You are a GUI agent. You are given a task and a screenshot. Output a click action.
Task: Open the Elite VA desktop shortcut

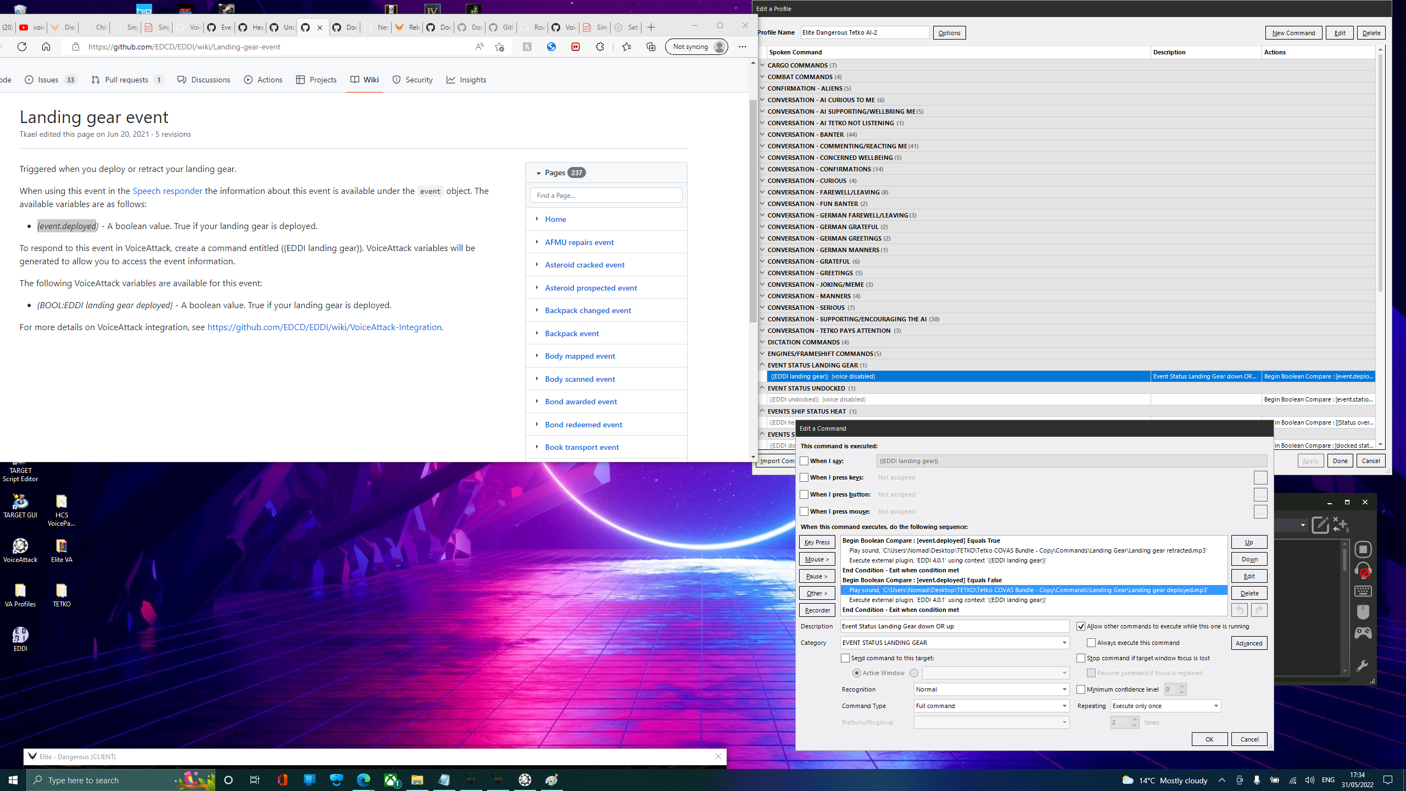[62, 550]
